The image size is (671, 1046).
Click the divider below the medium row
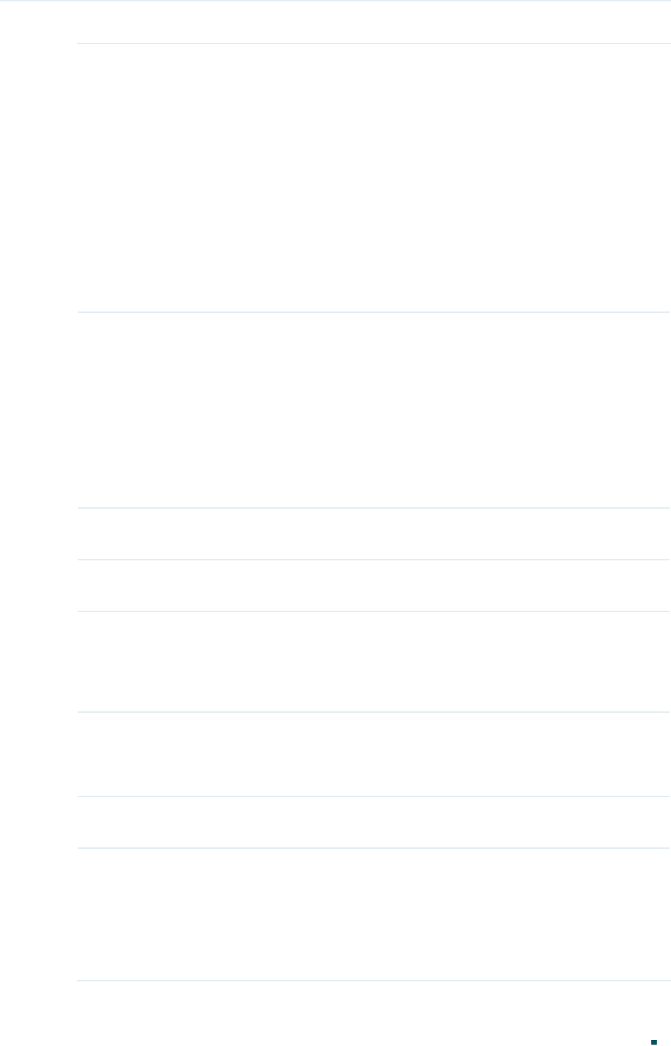tap(374, 712)
